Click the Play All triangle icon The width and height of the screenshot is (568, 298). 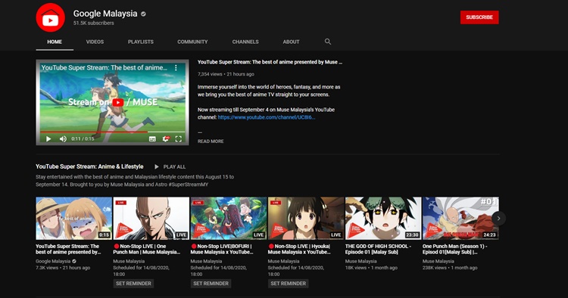point(157,166)
